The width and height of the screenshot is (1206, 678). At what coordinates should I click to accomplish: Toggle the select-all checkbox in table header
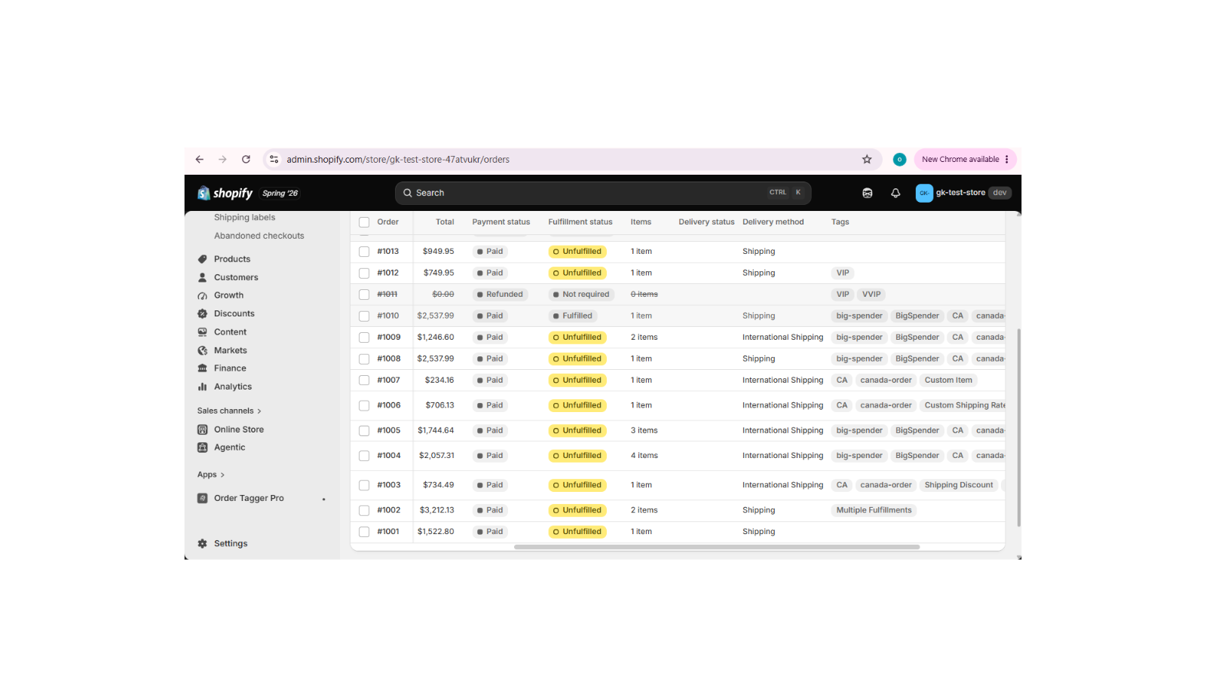364,222
